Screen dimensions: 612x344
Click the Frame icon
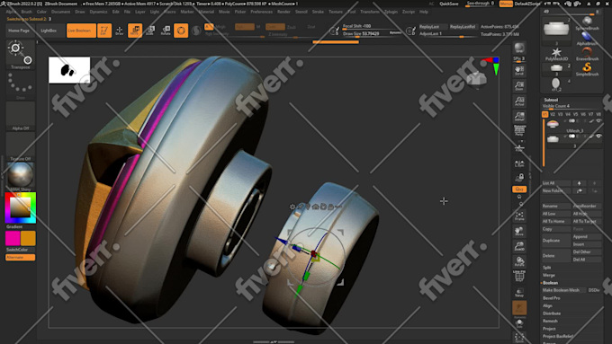[x=519, y=216]
